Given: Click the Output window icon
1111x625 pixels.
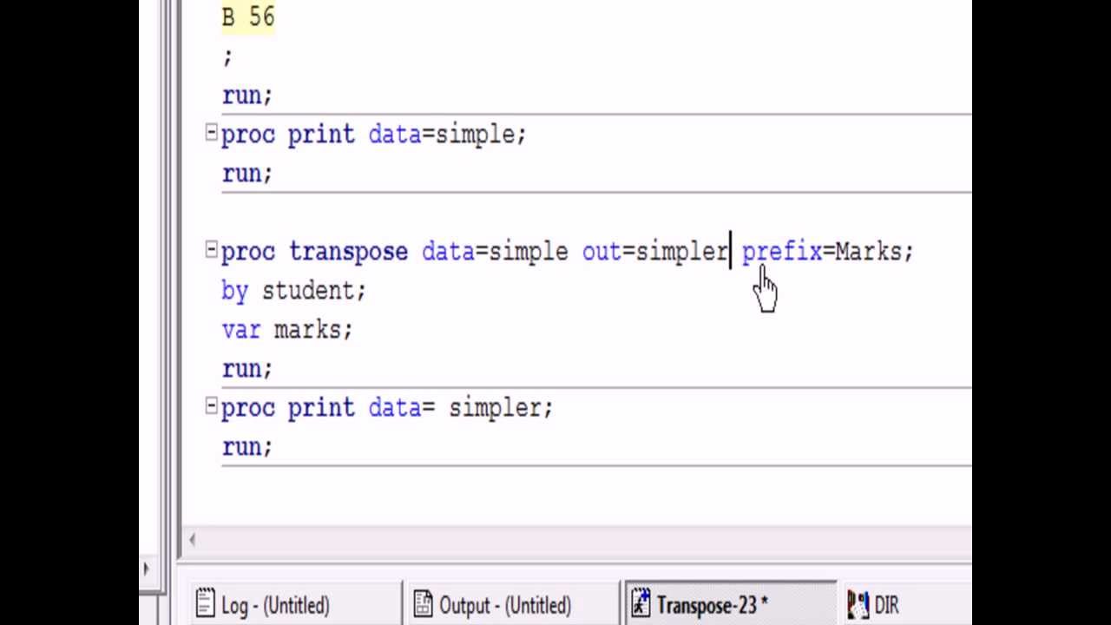Looking at the screenshot, I should click(423, 603).
